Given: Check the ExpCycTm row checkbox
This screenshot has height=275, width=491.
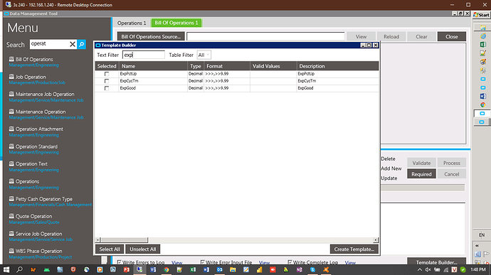Looking at the screenshot, I should [107, 81].
